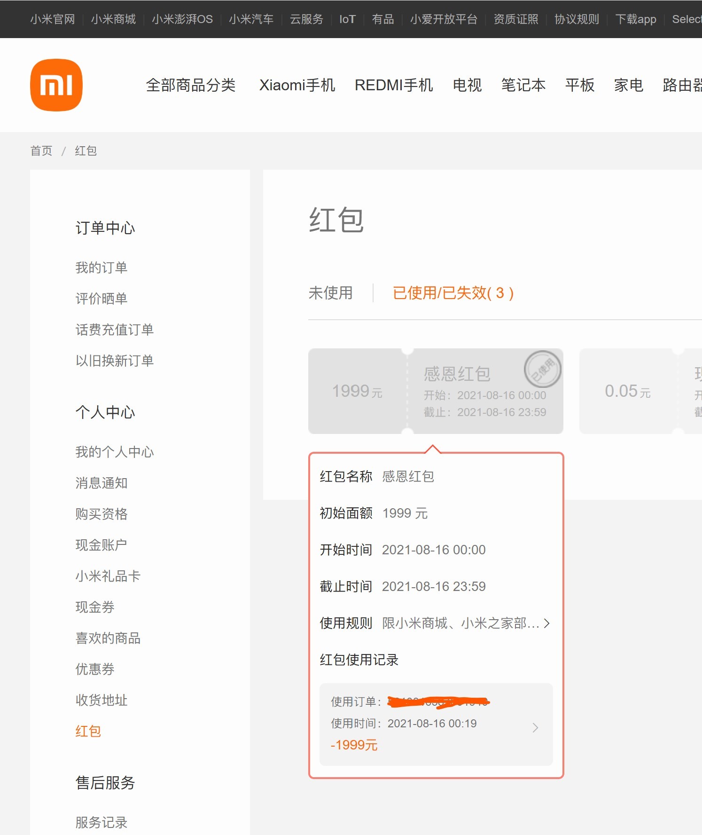The height and width of the screenshot is (835, 702).
Task: Click 下载app in top bar
Action: (x=636, y=19)
